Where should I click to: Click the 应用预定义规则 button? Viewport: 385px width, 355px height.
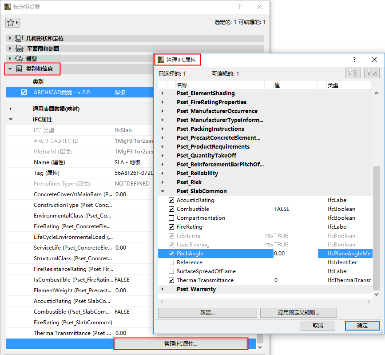[x=298, y=313]
